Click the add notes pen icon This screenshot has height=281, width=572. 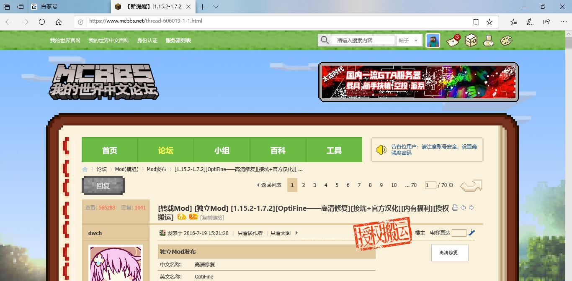coord(530,22)
